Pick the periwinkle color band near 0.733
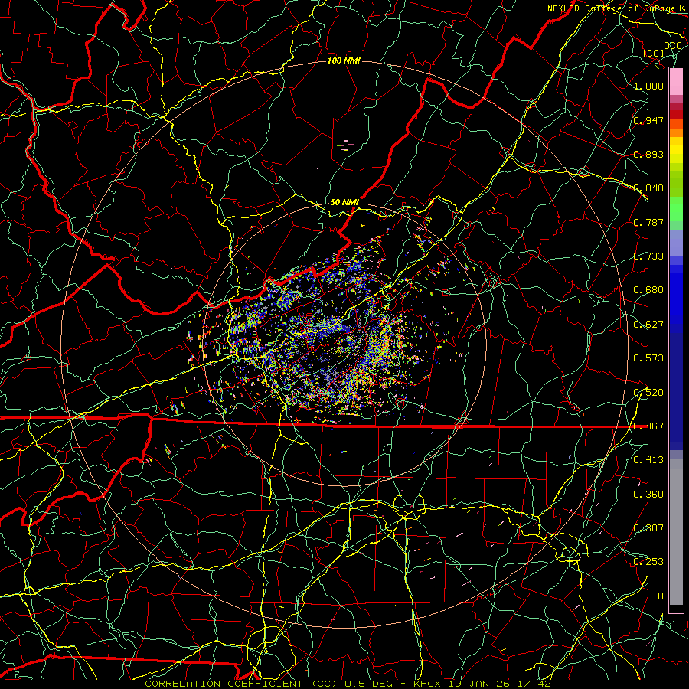The height and width of the screenshot is (689, 689). coord(676,243)
